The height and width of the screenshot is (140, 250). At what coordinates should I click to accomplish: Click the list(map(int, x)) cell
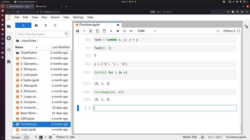point(165,92)
